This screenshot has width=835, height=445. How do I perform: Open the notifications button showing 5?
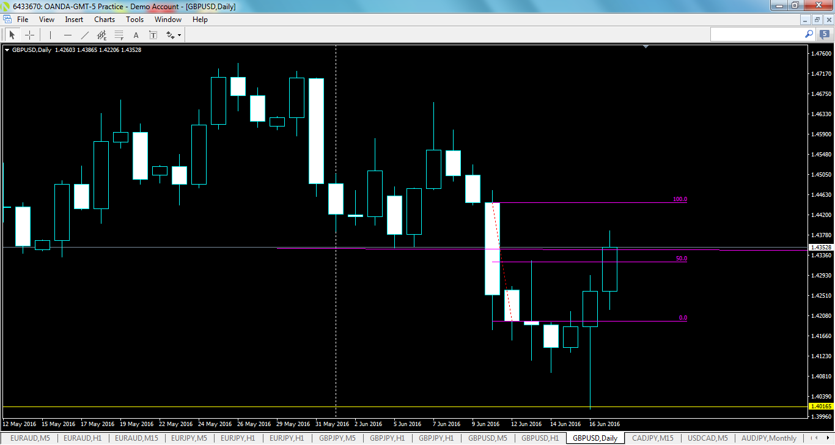click(x=825, y=34)
